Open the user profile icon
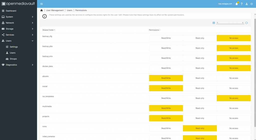This screenshot has height=140, width=256. [246, 4]
